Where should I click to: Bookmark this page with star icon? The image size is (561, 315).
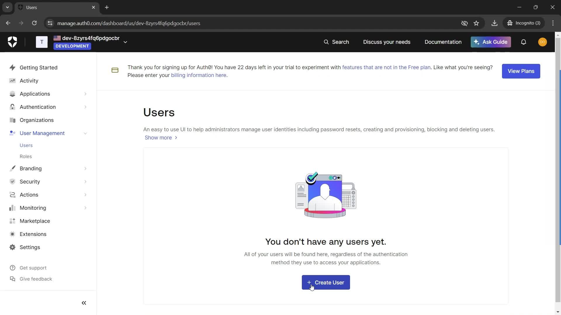pos(476,23)
